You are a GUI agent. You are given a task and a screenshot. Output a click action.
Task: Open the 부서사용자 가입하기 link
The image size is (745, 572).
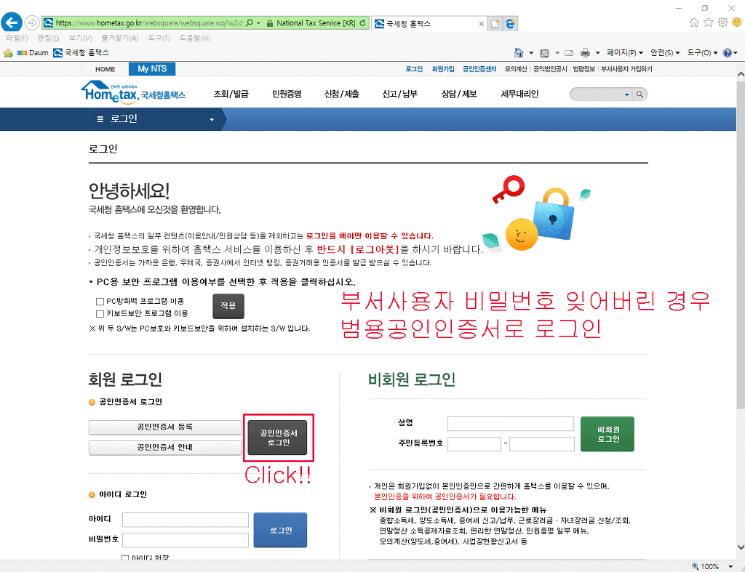point(626,69)
